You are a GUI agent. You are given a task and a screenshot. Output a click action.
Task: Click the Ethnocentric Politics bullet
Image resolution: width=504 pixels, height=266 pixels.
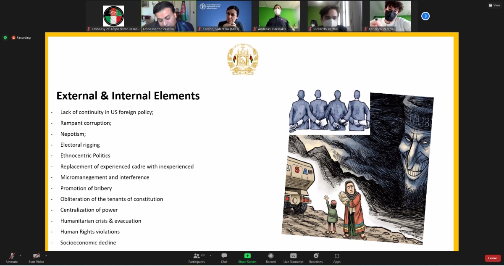tap(85, 155)
